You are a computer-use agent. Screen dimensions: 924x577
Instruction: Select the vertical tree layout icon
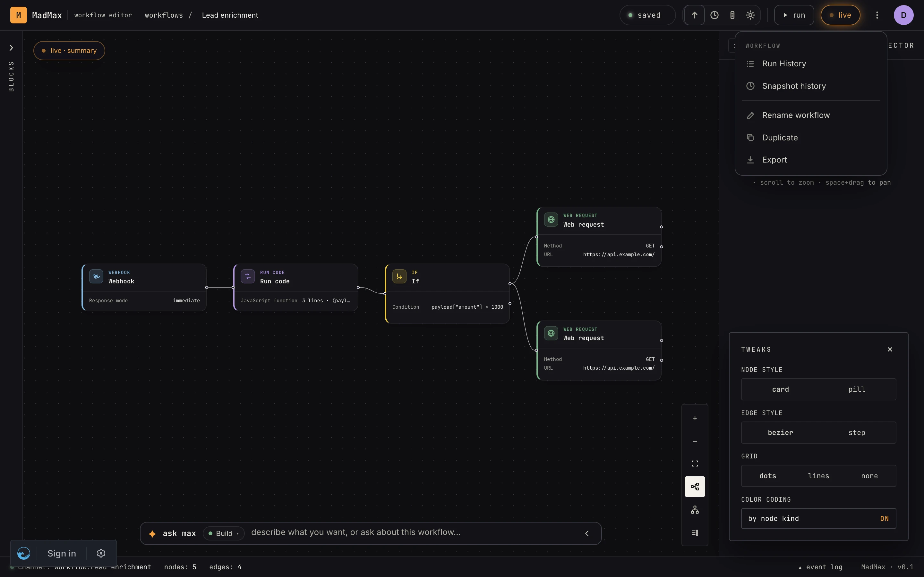pos(695,510)
